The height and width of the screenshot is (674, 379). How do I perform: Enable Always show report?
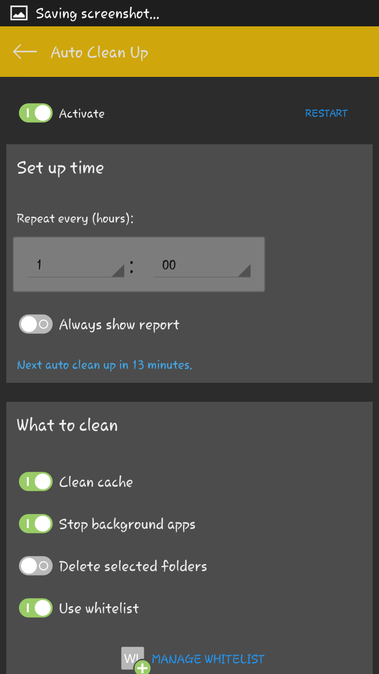coord(35,324)
